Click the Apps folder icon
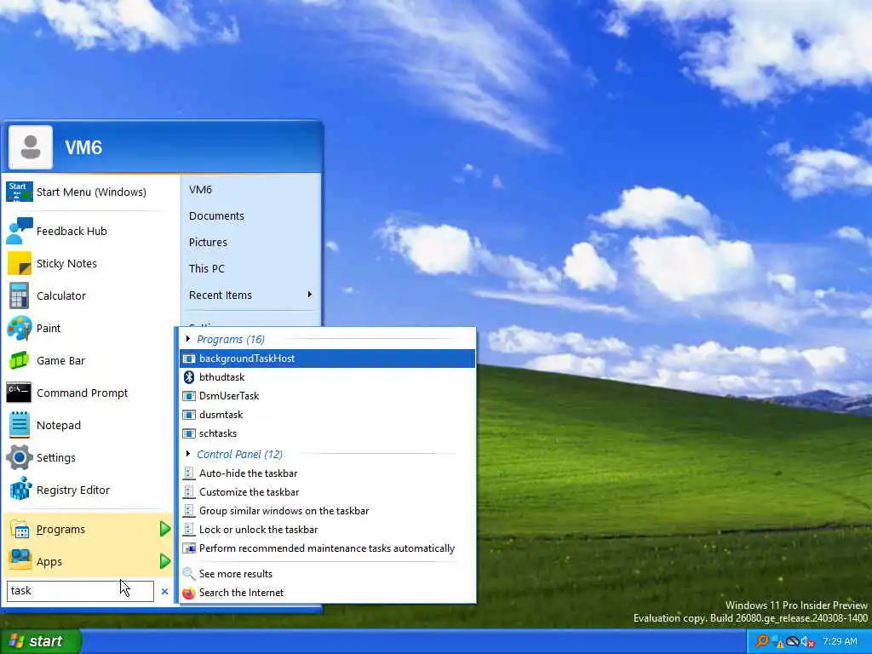 (19, 560)
